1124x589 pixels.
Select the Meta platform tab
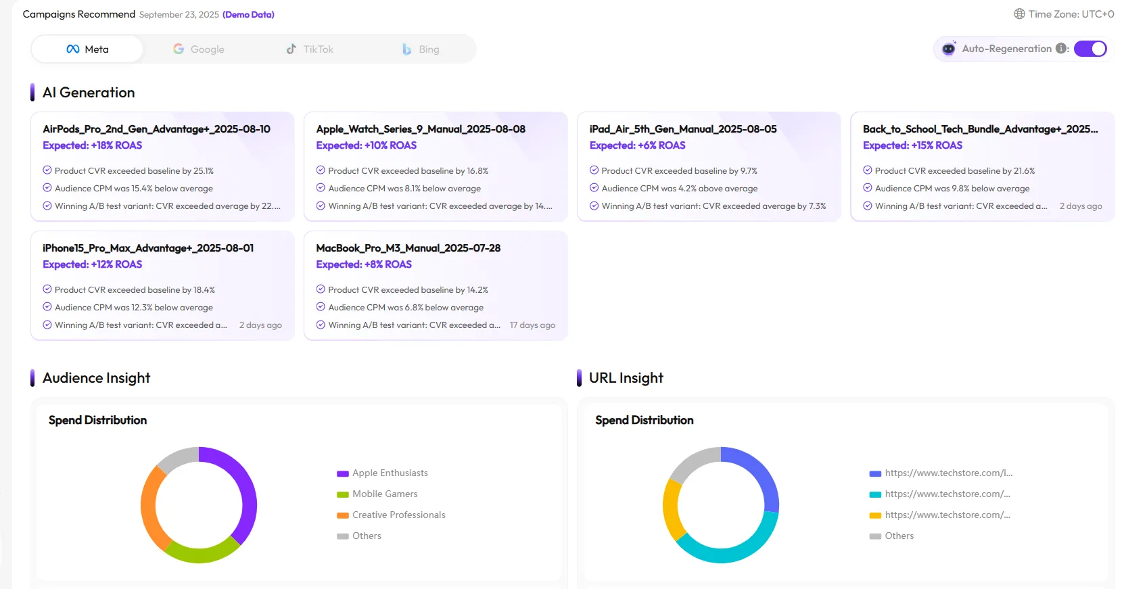(x=87, y=49)
